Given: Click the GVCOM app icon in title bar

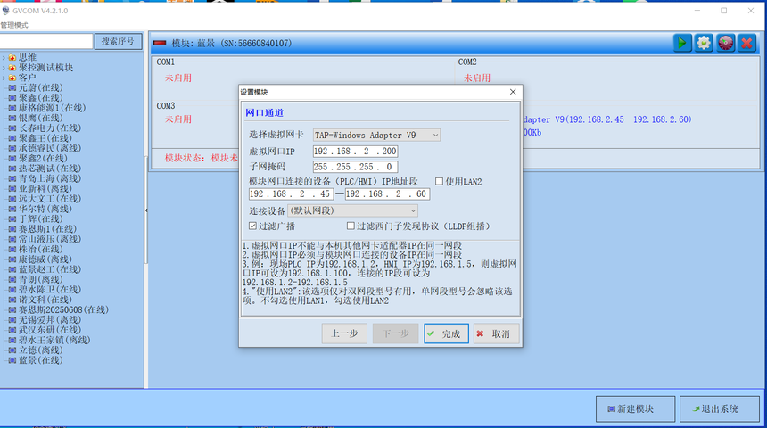Looking at the screenshot, I should (x=6, y=11).
